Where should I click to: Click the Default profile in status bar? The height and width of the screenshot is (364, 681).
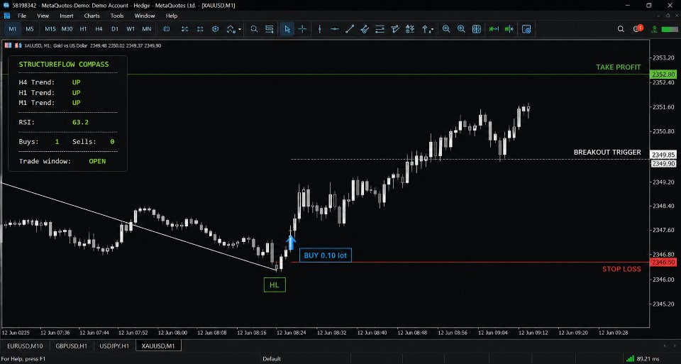coord(272,359)
